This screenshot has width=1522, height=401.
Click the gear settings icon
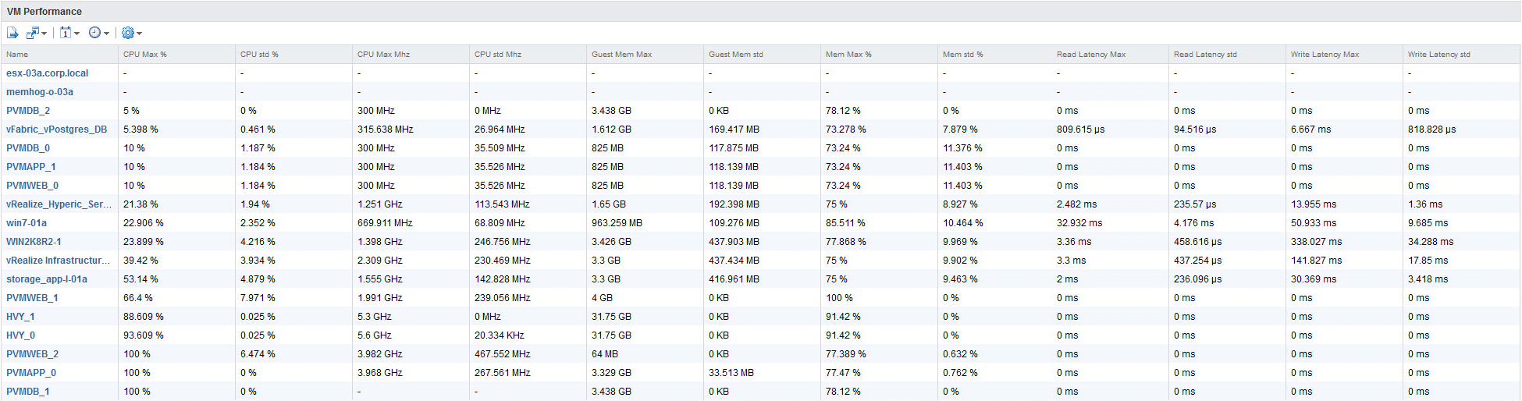pyautogui.click(x=128, y=33)
